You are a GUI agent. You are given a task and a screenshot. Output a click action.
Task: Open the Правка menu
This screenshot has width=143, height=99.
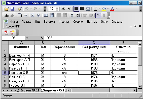[26, 22]
